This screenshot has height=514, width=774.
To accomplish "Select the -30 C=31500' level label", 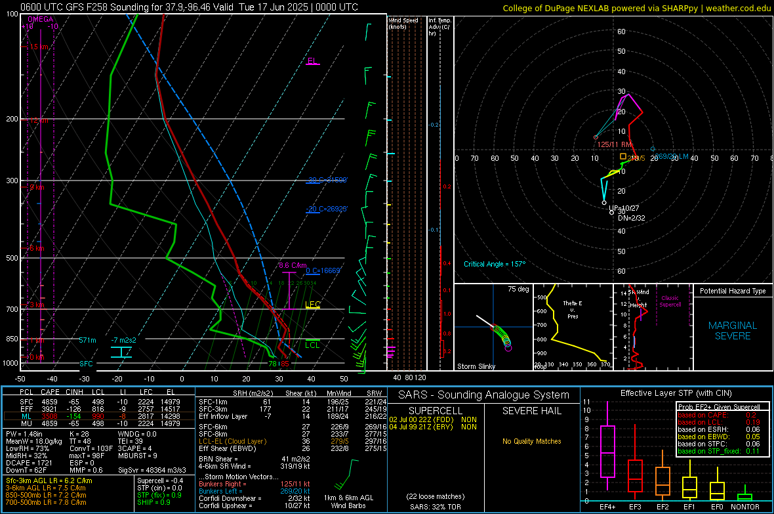I will click(327, 180).
